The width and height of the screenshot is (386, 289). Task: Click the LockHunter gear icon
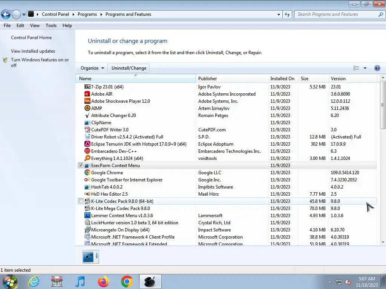(87, 223)
